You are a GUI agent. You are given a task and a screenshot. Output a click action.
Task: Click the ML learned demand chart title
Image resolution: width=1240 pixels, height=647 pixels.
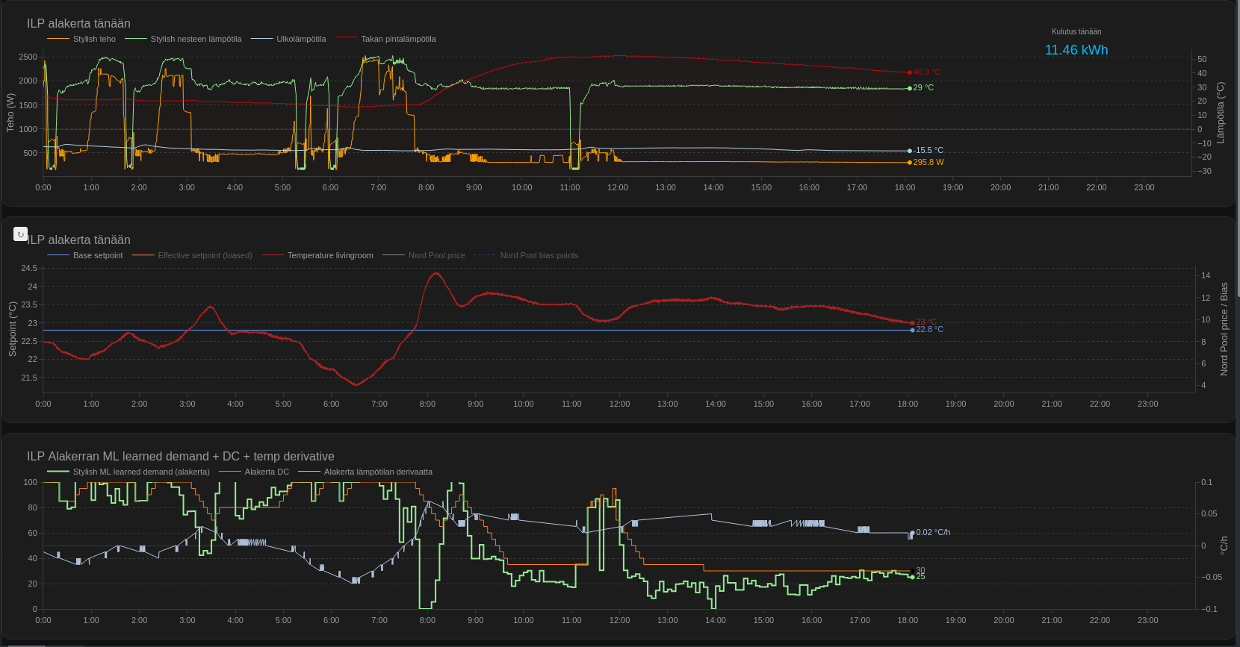point(180,456)
